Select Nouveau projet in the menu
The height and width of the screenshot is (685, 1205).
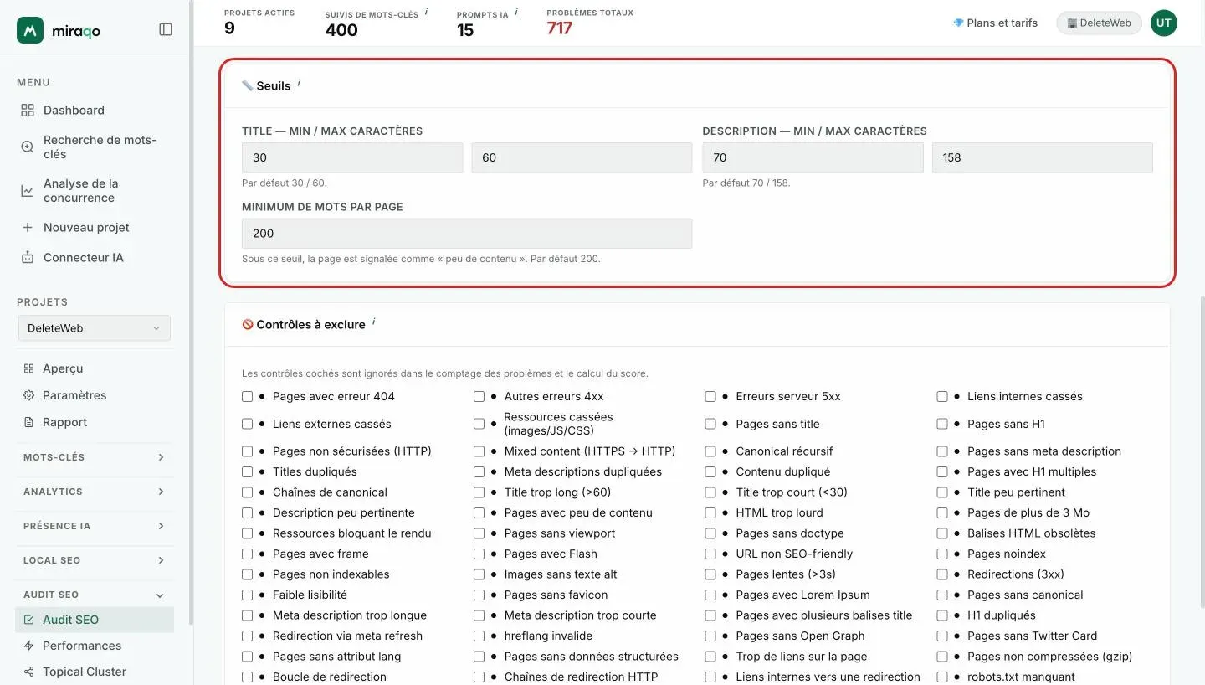(95, 227)
